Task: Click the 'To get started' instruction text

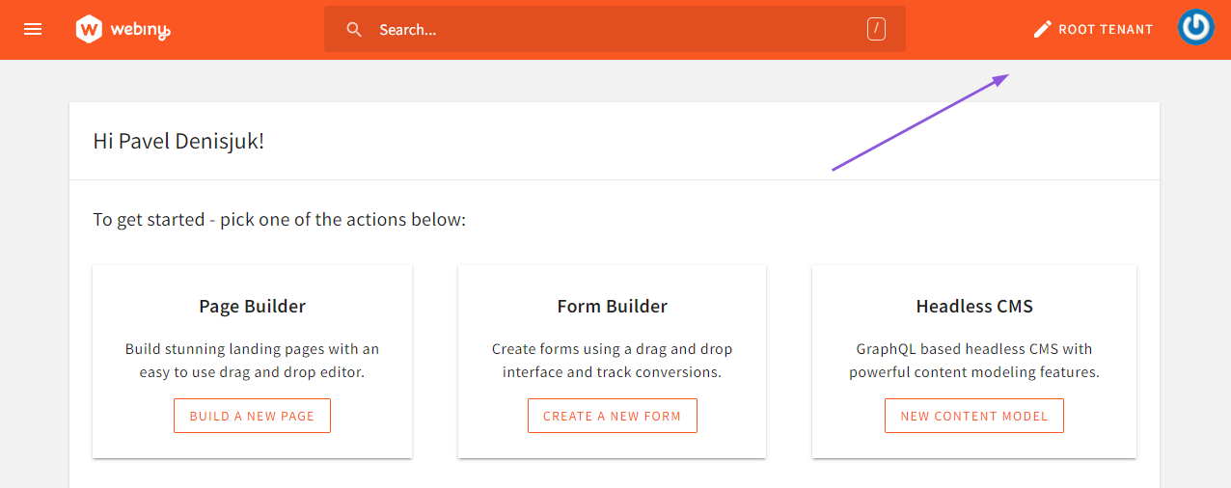Action: tap(279, 220)
